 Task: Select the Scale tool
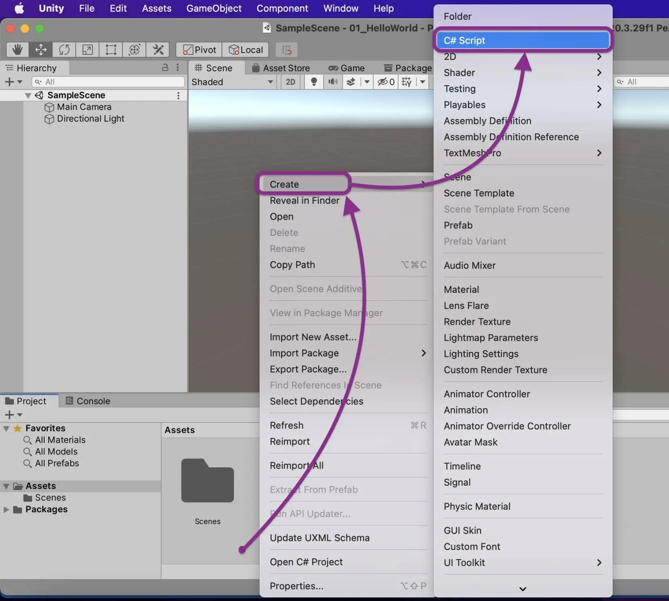(88, 50)
